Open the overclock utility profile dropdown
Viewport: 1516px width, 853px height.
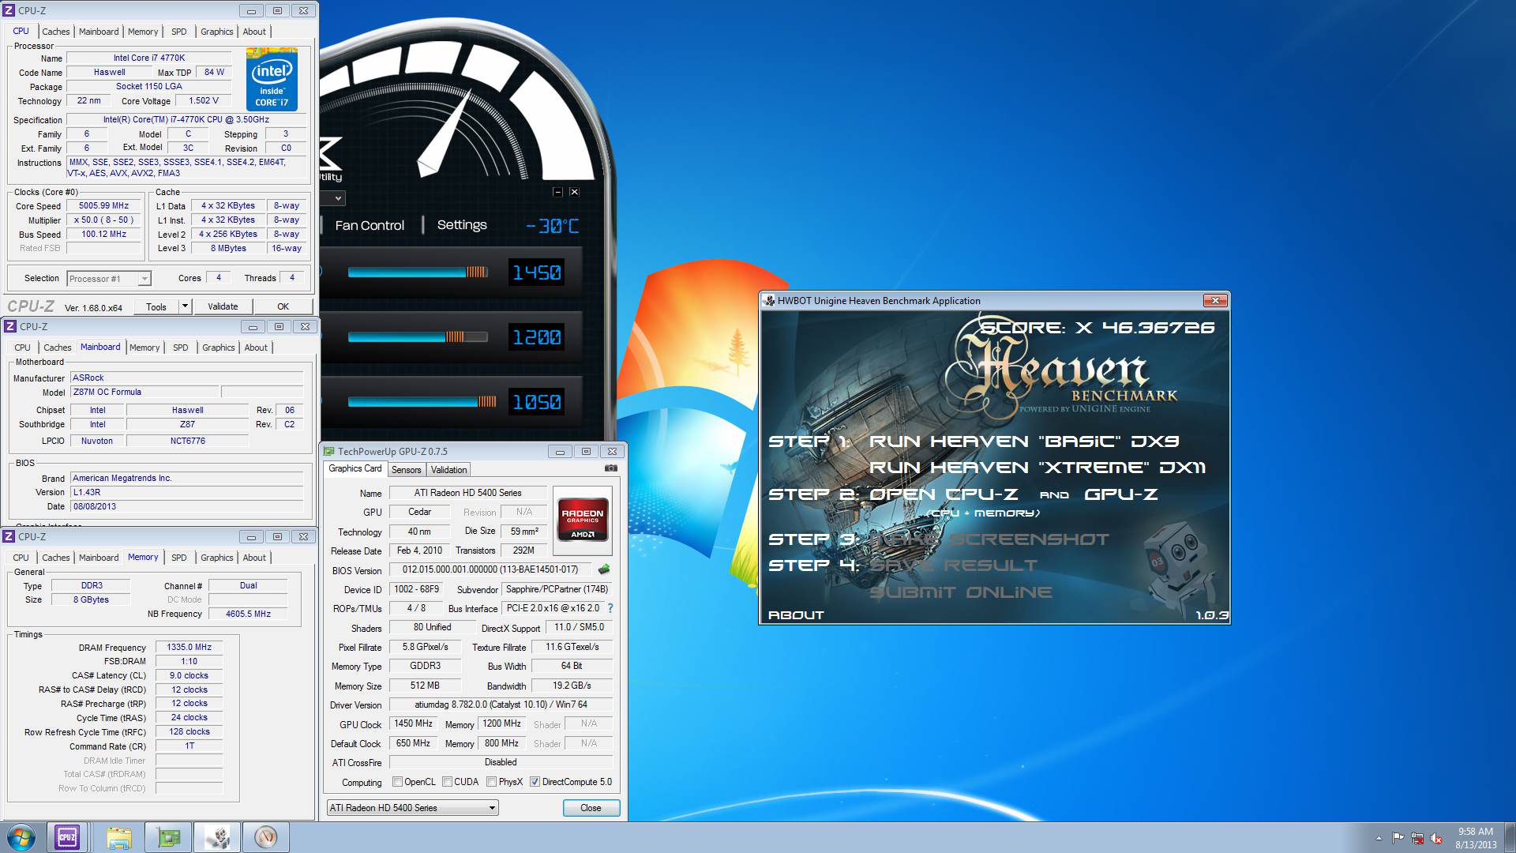[338, 198]
